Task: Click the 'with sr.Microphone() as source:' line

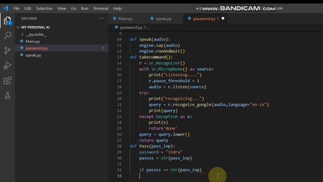Action: click(x=176, y=69)
